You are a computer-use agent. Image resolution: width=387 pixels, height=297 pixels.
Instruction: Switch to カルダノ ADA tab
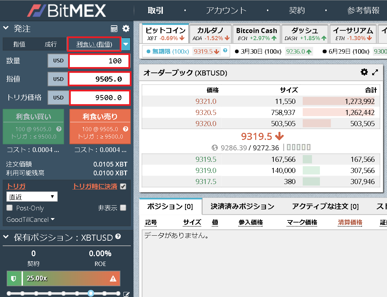[x=211, y=34]
